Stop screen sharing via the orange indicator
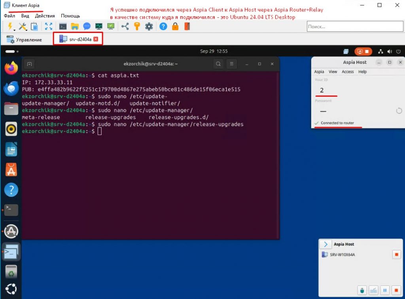 tap(363, 51)
